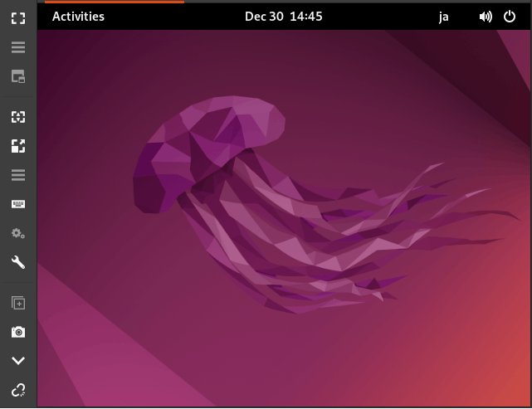532x409 pixels.
Task: Click the fullscreen corners icon at the top of the sidebar
Action: click(18, 18)
